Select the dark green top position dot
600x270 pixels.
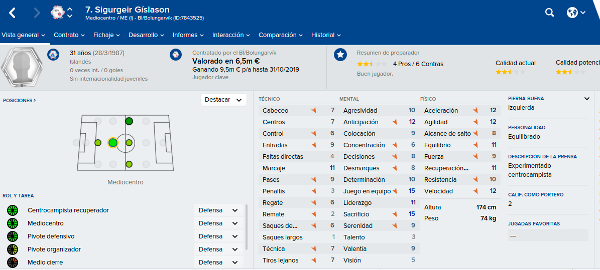tap(129, 121)
